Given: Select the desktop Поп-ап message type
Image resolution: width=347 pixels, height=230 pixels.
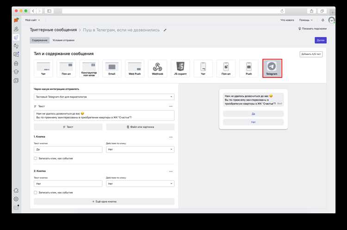Looking at the screenshot, I should pos(66,68).
